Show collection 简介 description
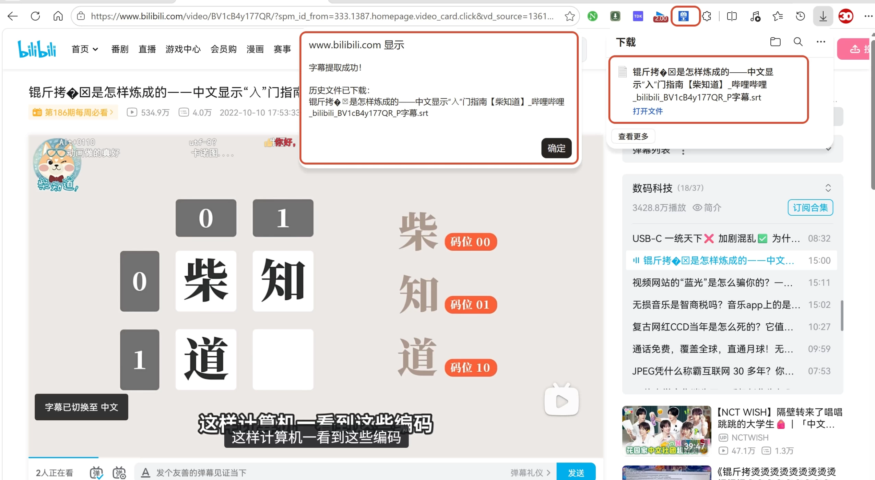The image size is (875, 480). (707, 207)
